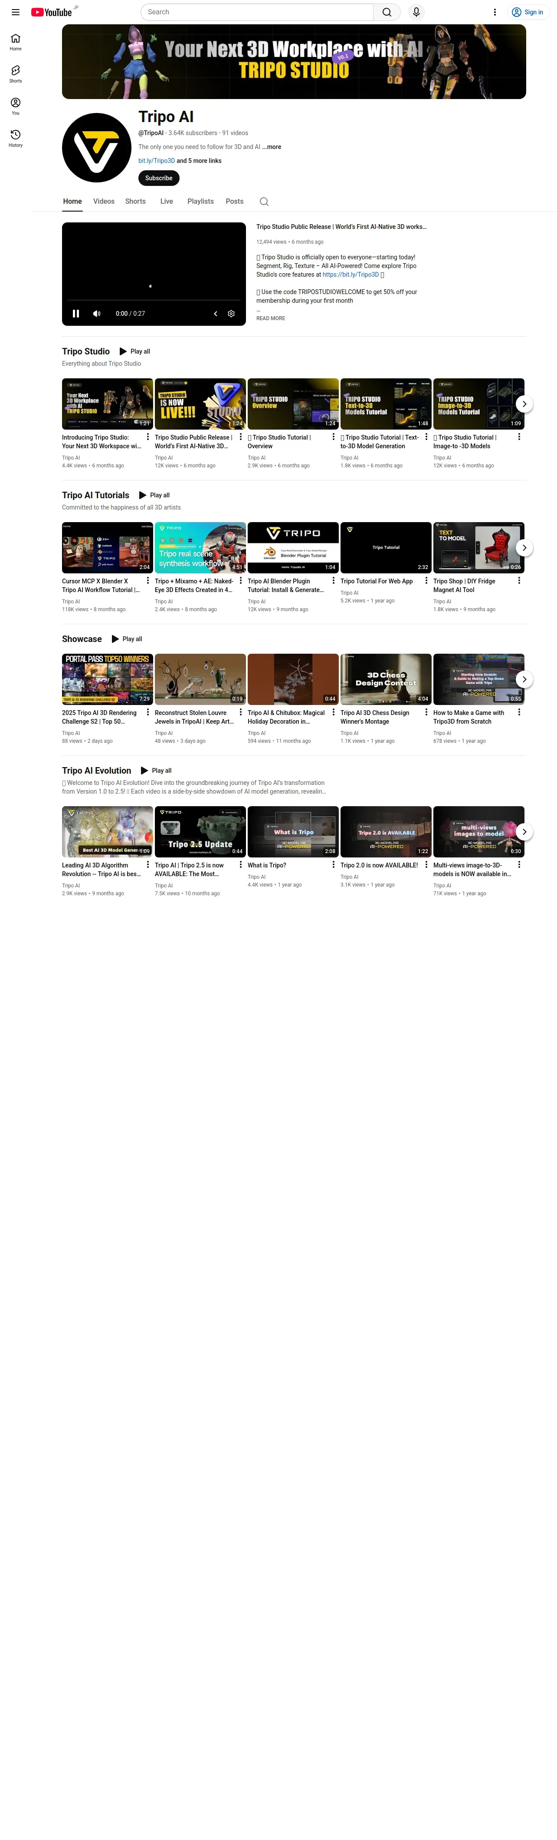Open Multi-views image-to-3D models video title
The width and height of the screenshot is (557, 1840).
(x=472, y=869)
